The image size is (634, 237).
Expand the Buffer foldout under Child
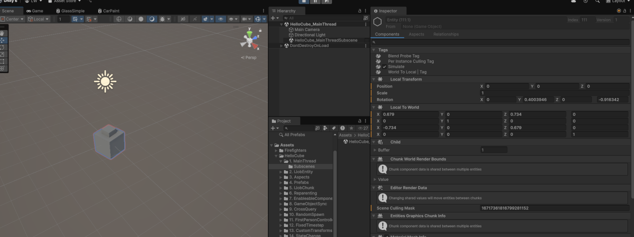[374, 150]
